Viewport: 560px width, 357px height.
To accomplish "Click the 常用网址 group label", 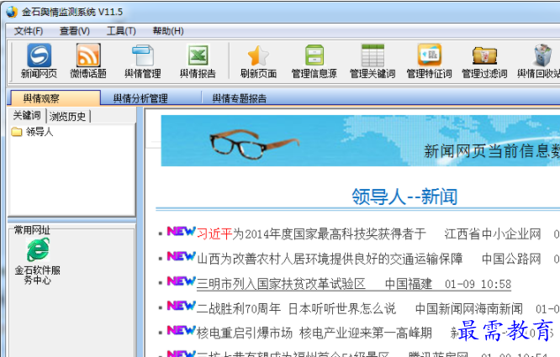I will [32, 230].
